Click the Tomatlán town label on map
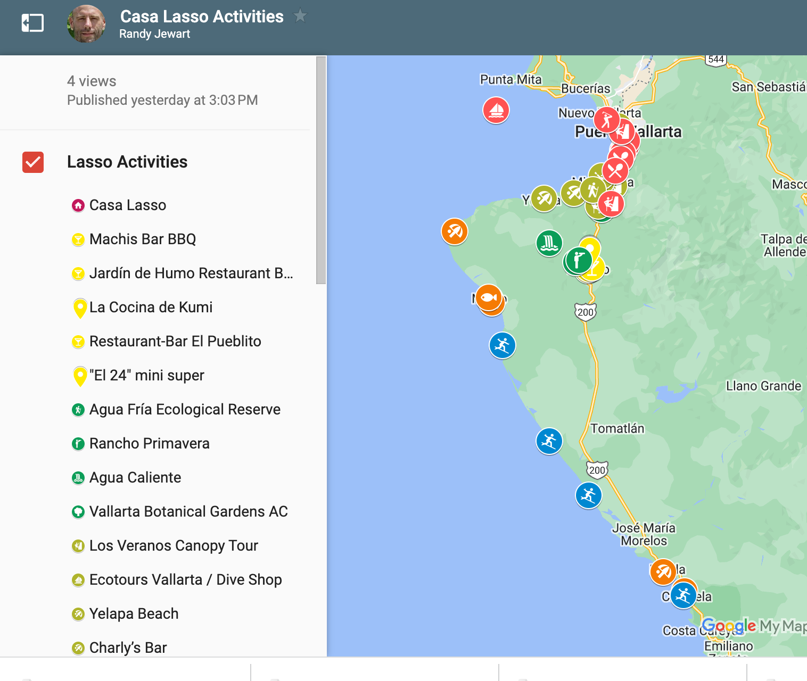This screenshot has height=681, width=807. coord(617,428)
